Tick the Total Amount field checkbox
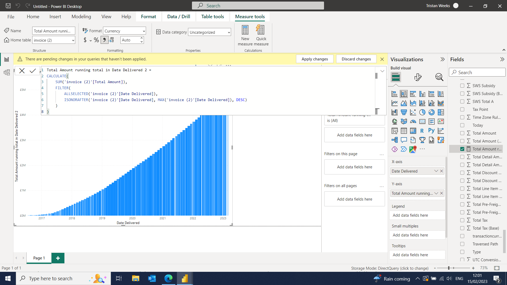Viewport: 507px width, 285px height. (x=462, y=133)
